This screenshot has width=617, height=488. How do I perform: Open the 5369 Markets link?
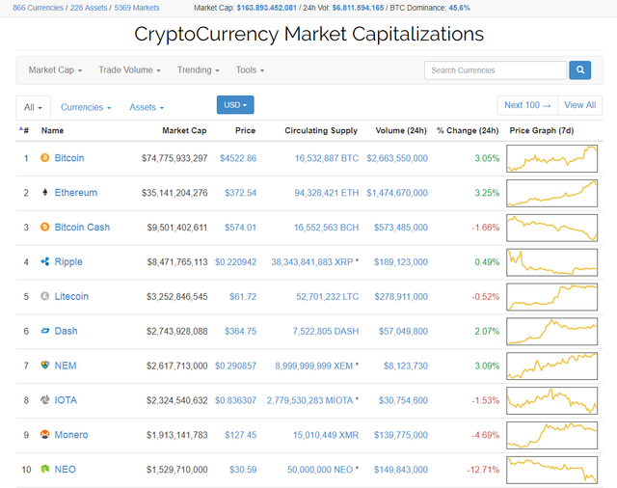pos(137,8)
